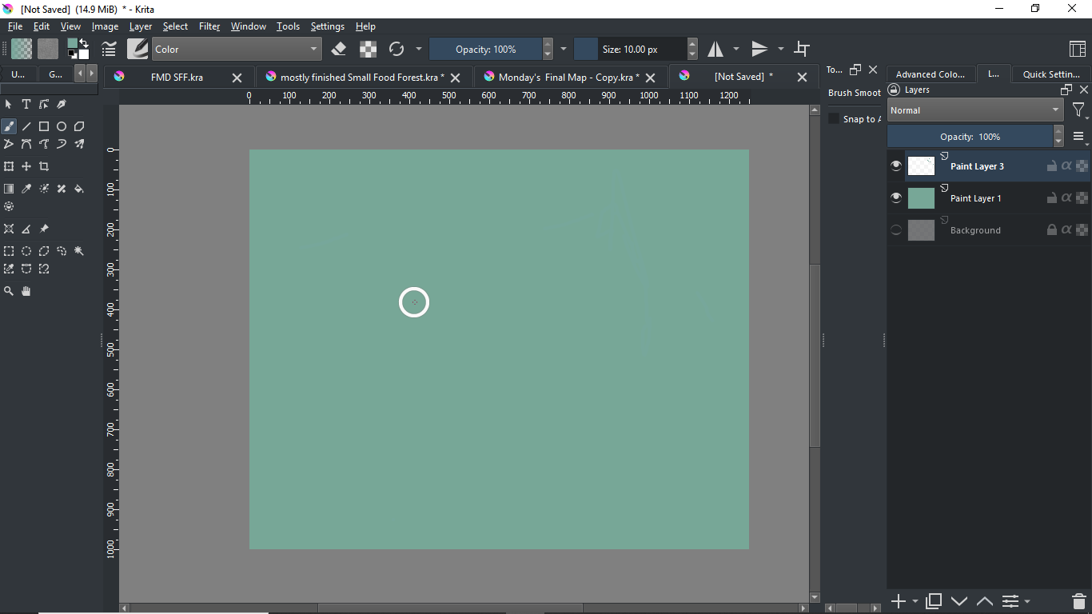Select the Line tool
Screen dimensions: 1092x614
click(x=26, y=126)
